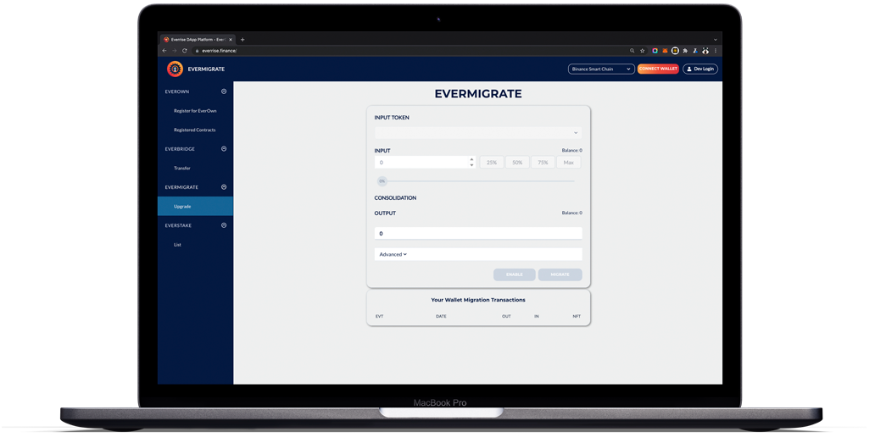Click the zoom magnifier icon in address bar
The image size is (875, 443).
633,51
